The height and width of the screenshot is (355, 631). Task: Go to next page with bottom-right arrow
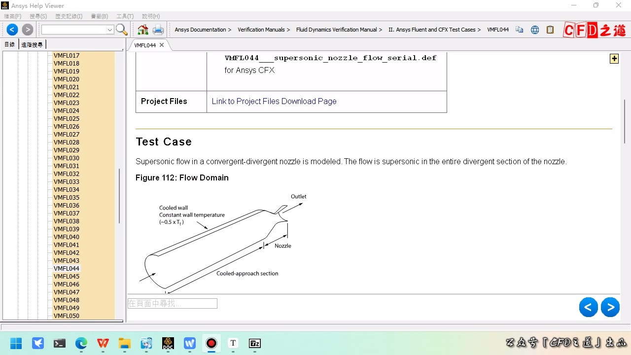tap(610, 307)
